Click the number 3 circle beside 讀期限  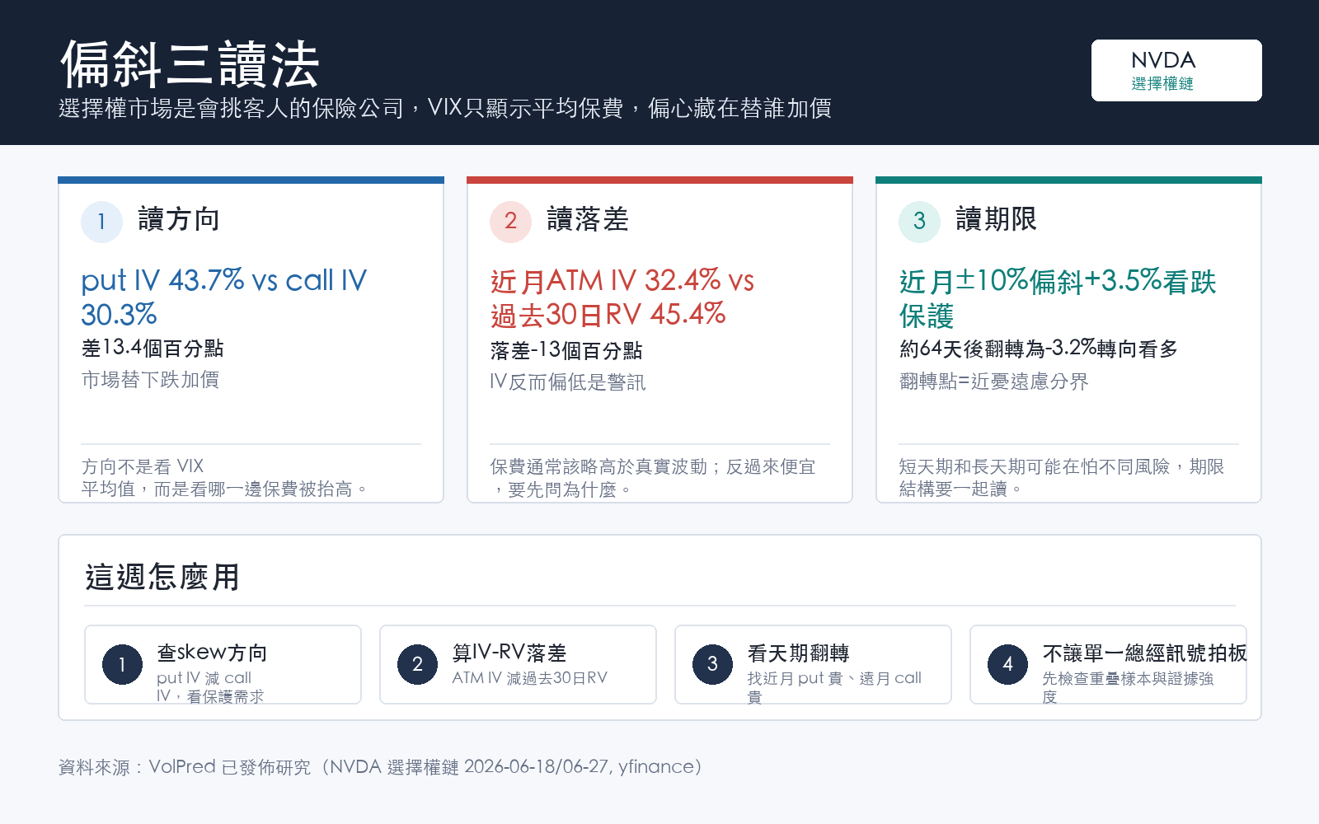(x=919, y=222)
